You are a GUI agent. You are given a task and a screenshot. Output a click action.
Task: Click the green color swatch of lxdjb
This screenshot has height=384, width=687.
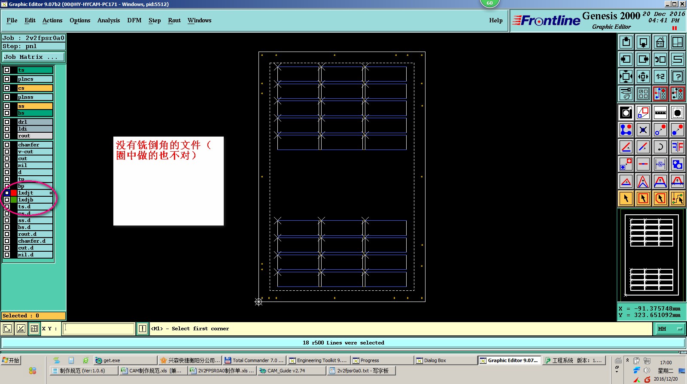point(14,200)
